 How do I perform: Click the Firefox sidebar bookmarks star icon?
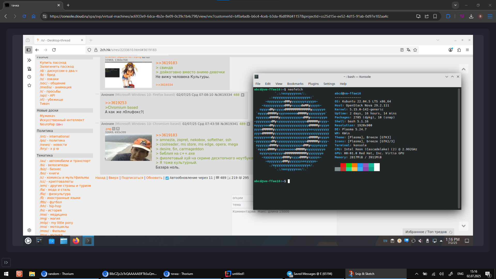click(x=29, y=86)
